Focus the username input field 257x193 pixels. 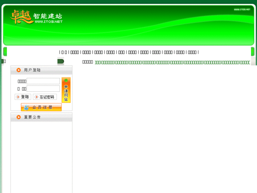click(43, 81)
